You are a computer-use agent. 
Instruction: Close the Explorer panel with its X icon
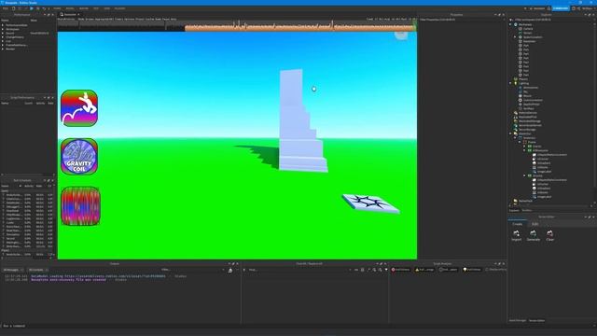tap(593, 15)
